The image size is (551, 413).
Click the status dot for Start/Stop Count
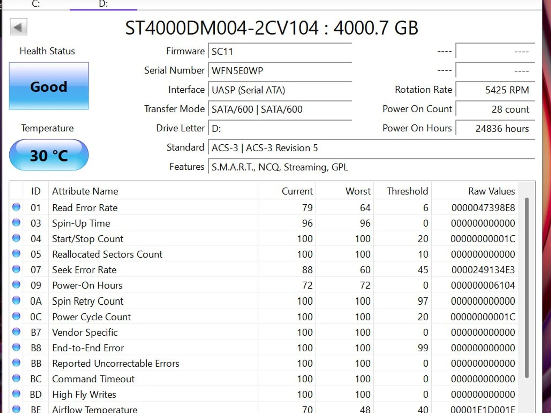pyautogui.click(x=16, y=238)
